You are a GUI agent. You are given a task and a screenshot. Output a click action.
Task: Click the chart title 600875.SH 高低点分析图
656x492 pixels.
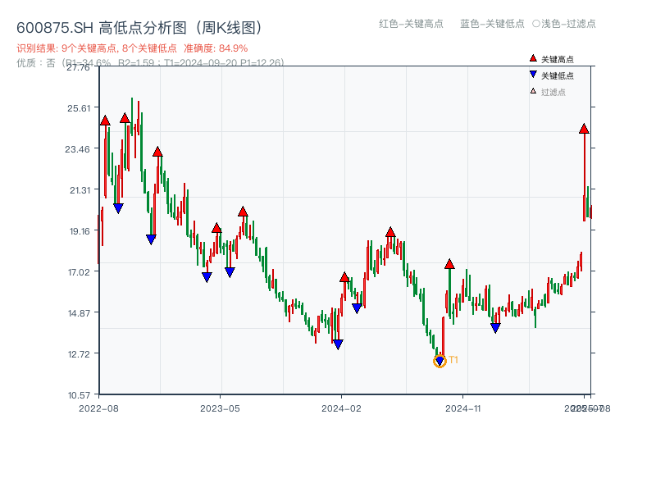click(x=139, y=26)
